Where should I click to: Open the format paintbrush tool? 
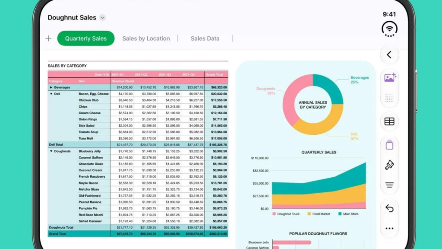click(389, 165)
